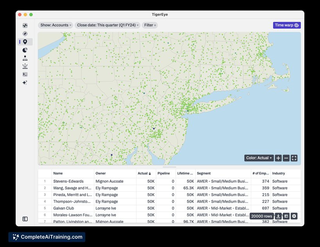Open the table columns layout icon
The height and width of the screenshot is (247, 320).
click(286, 216)
